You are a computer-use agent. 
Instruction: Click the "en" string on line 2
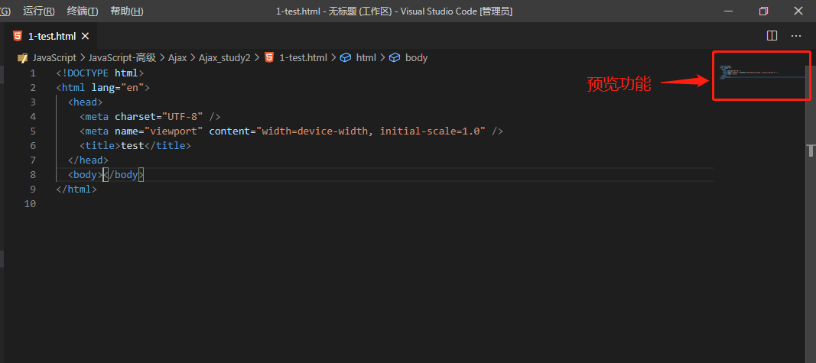132,87
